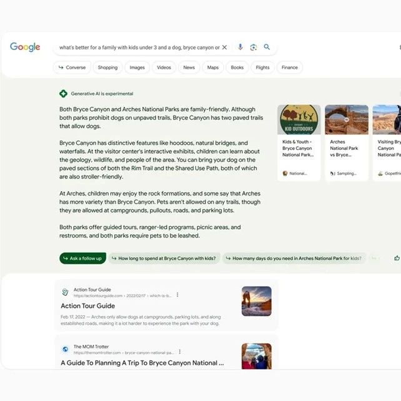The height and width of the screenshot is (401, 401).
Task: Click the Action Tour Guide site favicon
Action: click(65, 292)
